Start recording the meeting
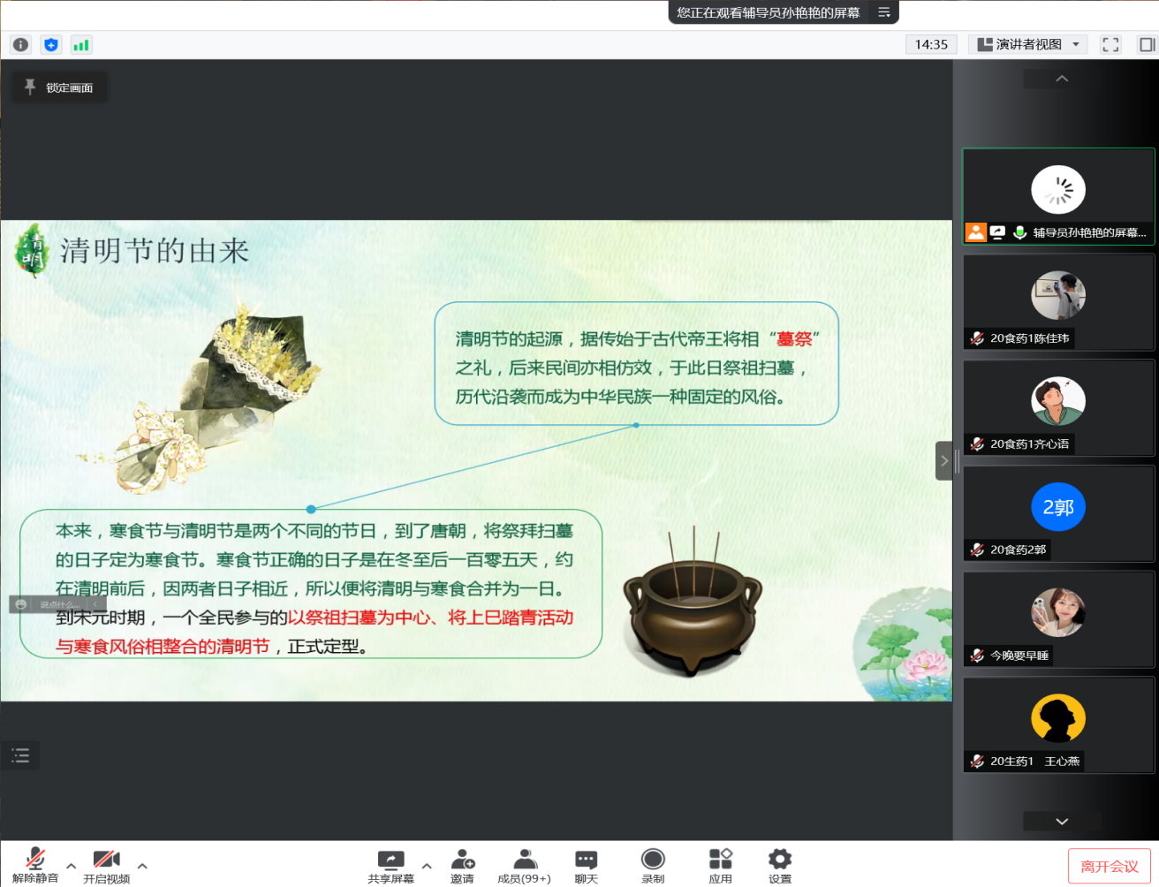Image resolution: width=1159 pixels, height=887 pixels. point(653,865)
